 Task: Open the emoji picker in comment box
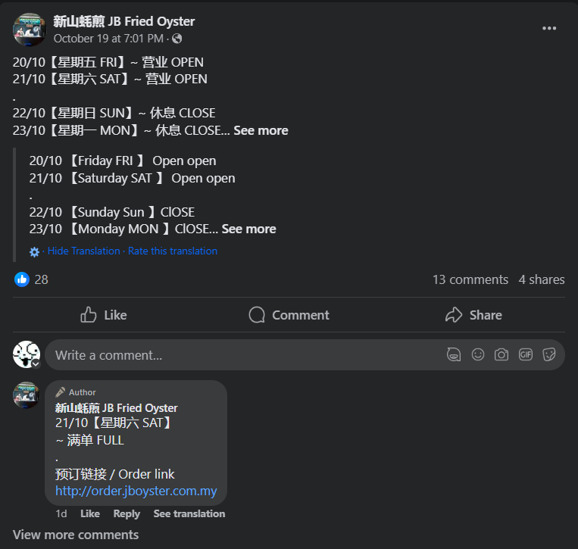(x=478, y=354)
